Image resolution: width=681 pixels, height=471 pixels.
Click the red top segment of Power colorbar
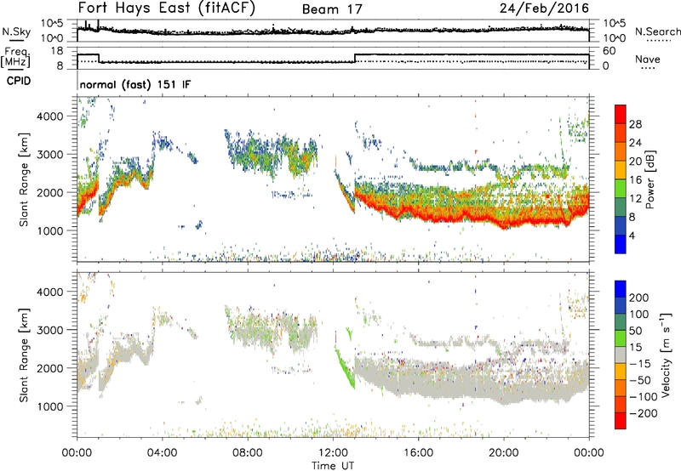(621, 114)
